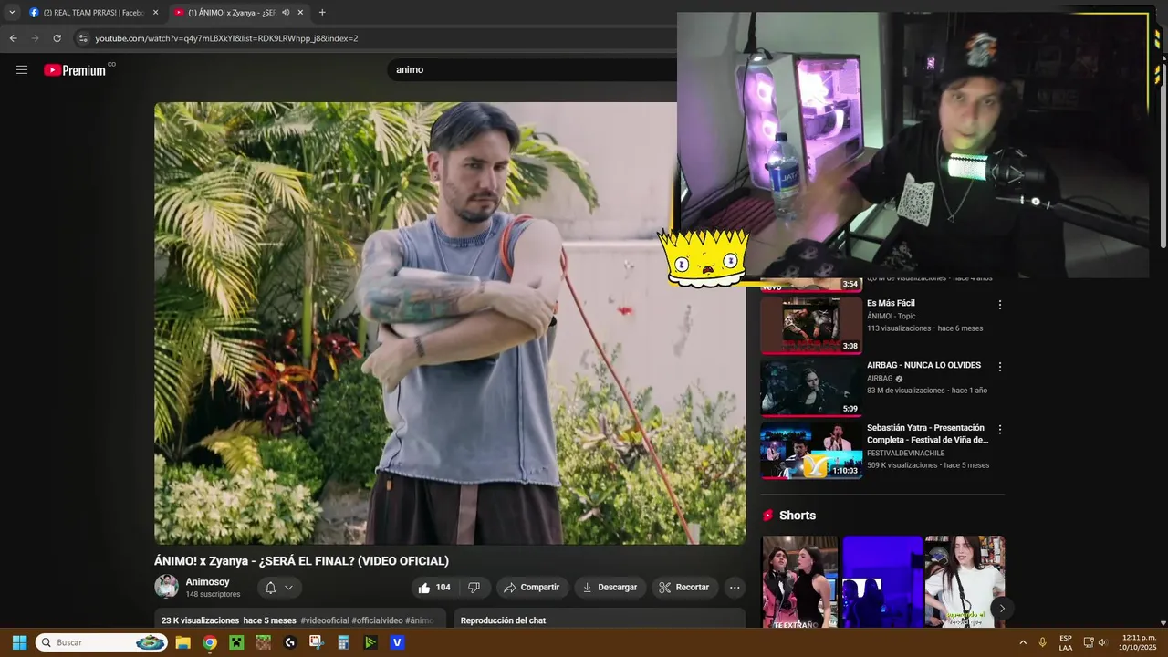Expand the Reproducción del chat panel

tap(600, 620)
